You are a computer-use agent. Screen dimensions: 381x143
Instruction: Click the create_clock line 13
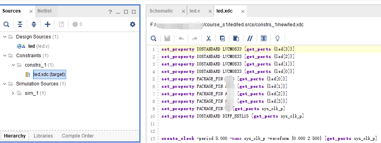coord(269,139)
